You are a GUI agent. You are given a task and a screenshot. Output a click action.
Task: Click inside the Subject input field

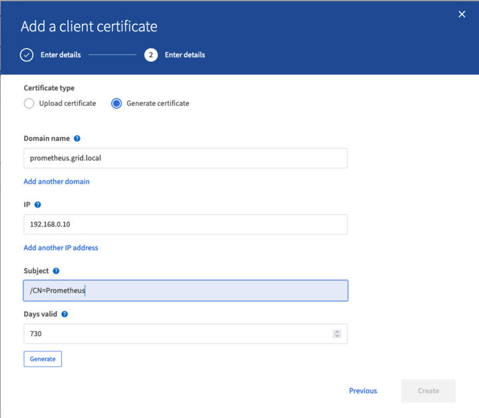pyautogui.click(x=185, y=290)
